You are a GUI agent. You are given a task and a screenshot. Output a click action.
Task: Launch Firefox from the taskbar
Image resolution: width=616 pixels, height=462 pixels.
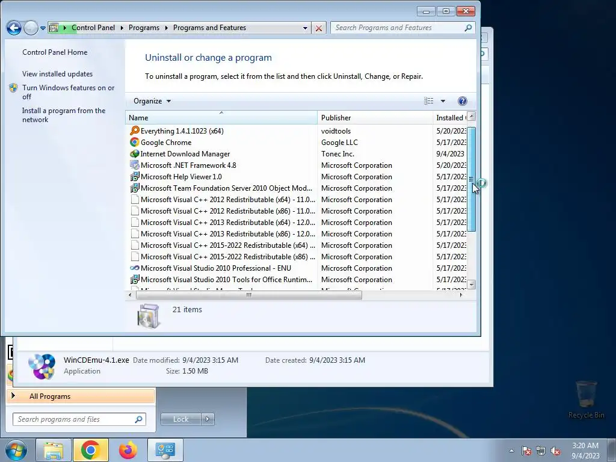pyautogui.click(x=128, y=450)
